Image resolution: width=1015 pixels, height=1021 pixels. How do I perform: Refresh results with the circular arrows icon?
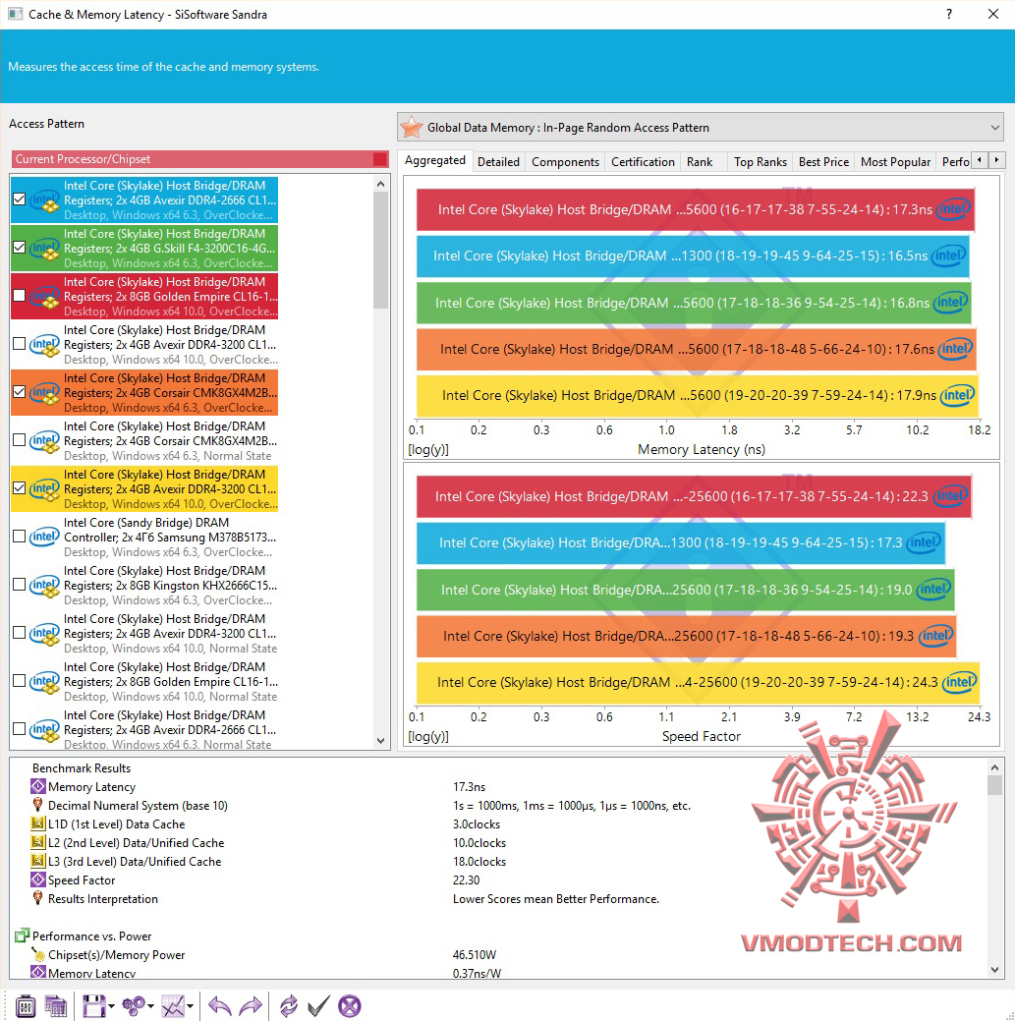289,1006
